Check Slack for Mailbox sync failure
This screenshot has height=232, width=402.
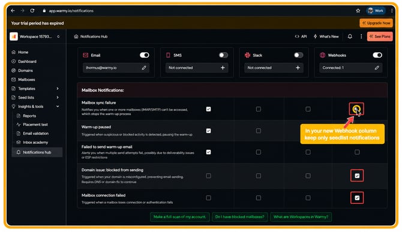[308, 109]
